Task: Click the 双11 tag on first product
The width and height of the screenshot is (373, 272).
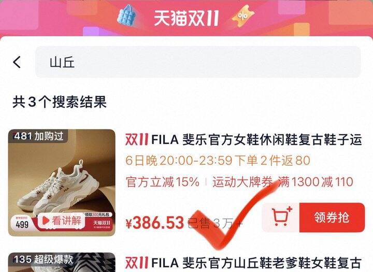Action: (137, 139)
